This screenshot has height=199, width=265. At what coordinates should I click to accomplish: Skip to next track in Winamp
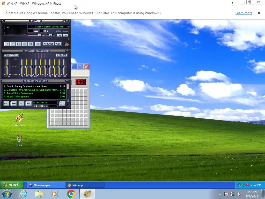pos(31,44)
